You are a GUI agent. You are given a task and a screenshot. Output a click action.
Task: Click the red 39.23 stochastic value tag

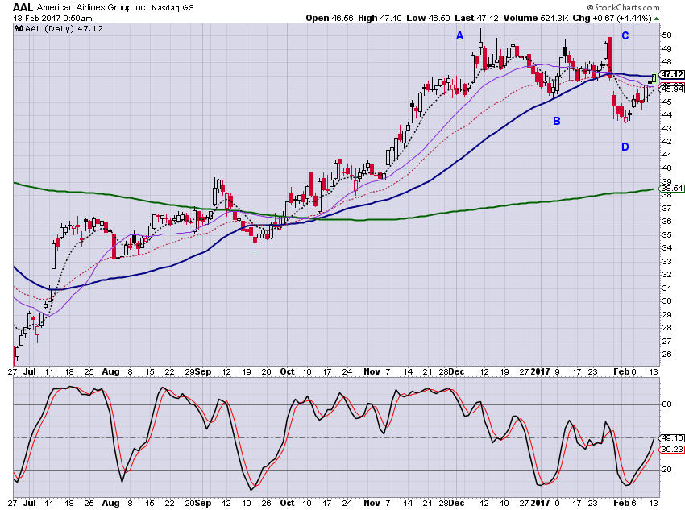pos(672,450)
